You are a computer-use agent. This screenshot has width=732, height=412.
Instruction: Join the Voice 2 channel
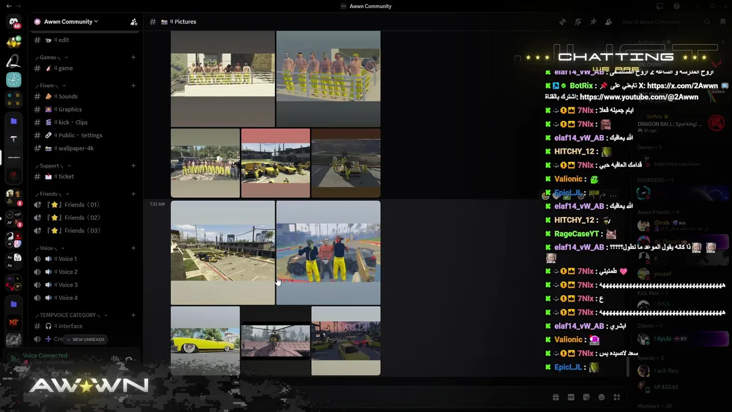[86, 272]
